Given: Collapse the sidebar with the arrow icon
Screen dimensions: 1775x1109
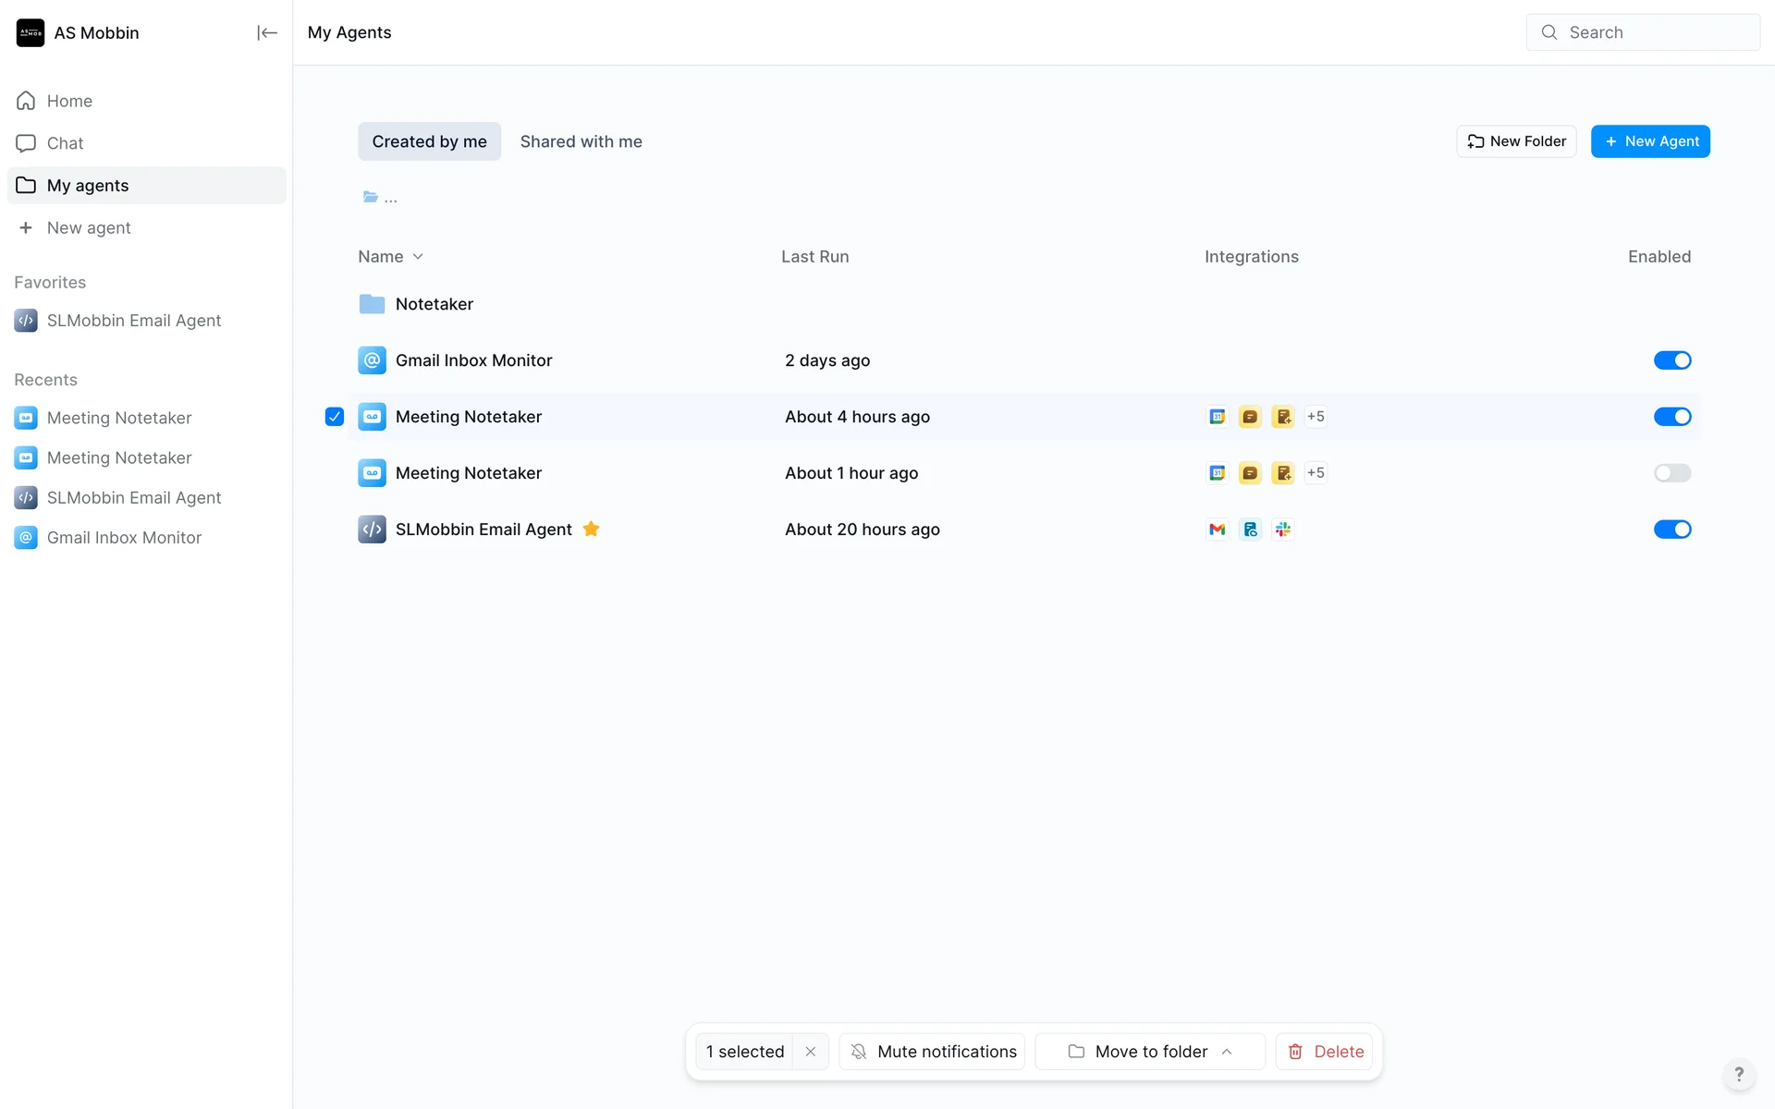Looking at the screenshot, I should pyautogui.click(x=266, y=33).
